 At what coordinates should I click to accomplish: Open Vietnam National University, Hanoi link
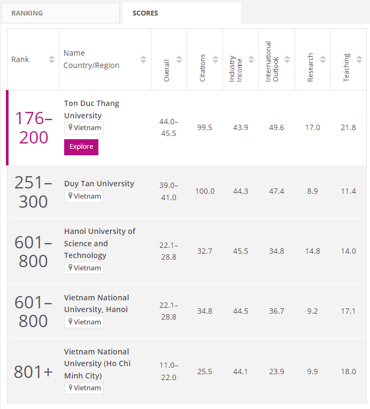96,304
